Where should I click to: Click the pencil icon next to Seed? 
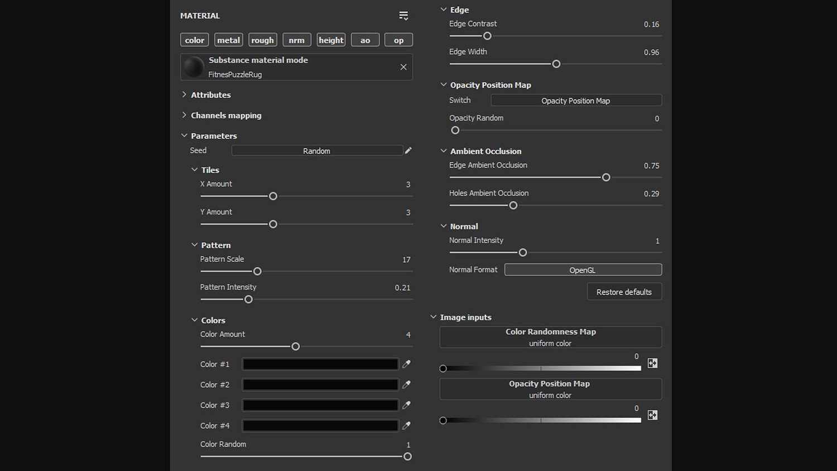408,151
